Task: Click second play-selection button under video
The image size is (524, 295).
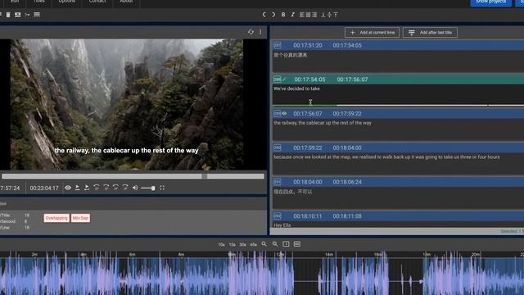Action: pyautogui.click(x=87, y=188)
